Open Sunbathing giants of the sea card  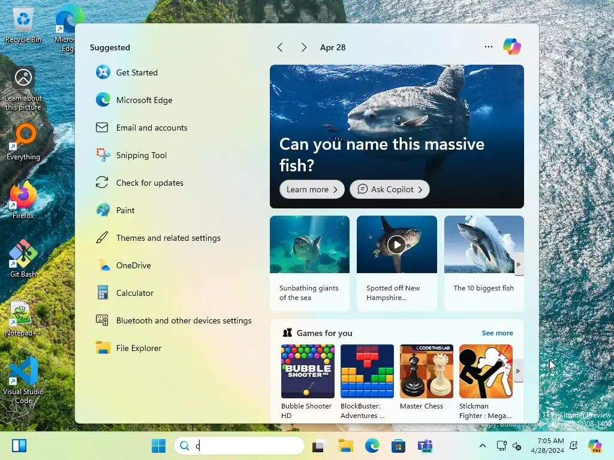(309, 263)
